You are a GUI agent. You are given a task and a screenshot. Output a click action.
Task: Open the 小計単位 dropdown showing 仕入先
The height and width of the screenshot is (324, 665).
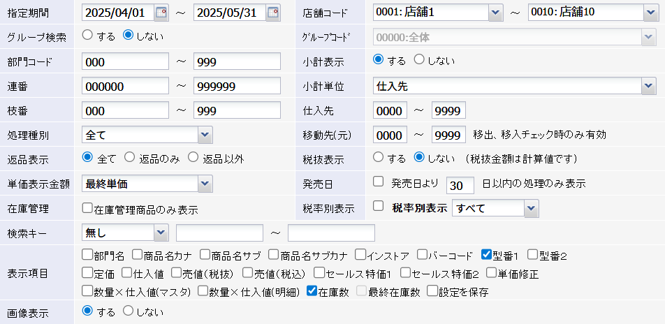click(x=645, y=85)
